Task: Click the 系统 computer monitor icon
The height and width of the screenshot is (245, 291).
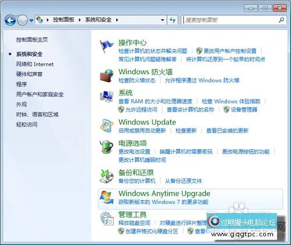Action: (107, 96)
